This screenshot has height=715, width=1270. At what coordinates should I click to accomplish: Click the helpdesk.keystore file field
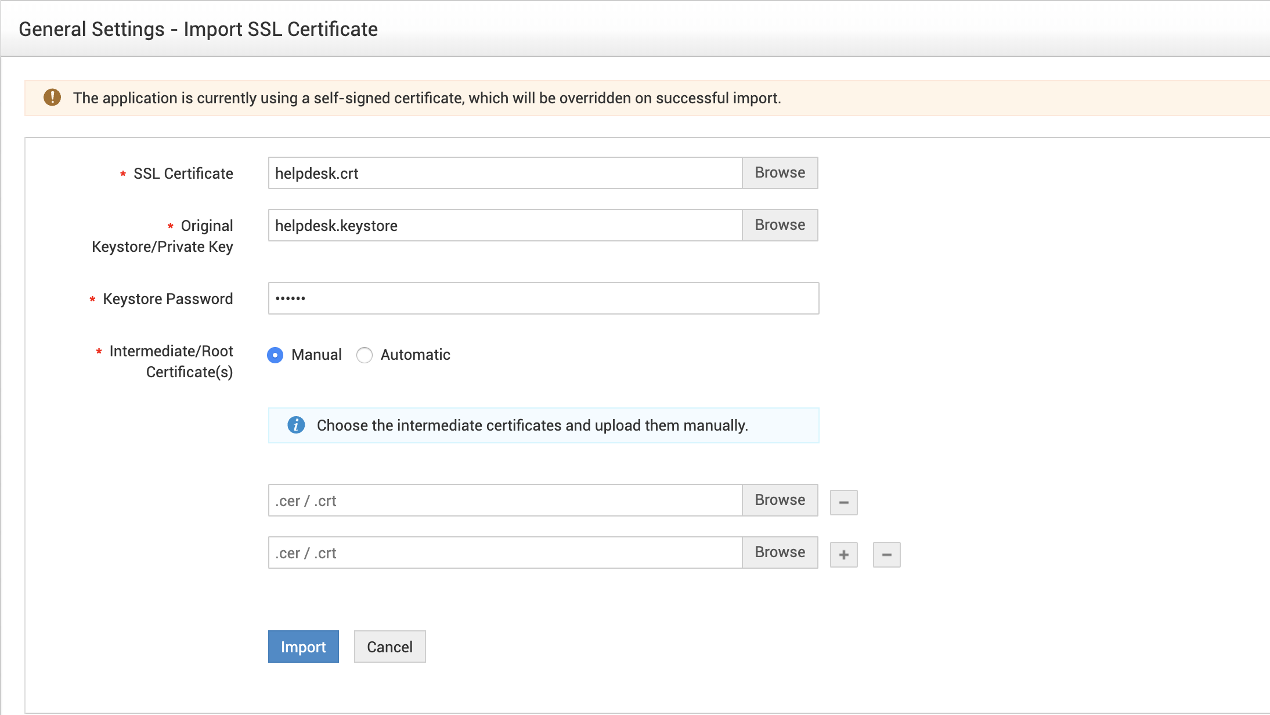(505, 225)
